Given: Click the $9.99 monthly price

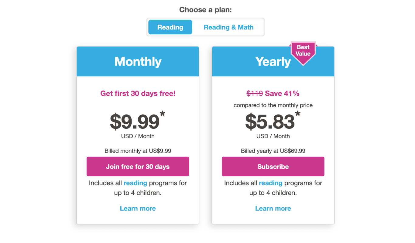Looking at the screenshot, I should (x=135, y=121).
